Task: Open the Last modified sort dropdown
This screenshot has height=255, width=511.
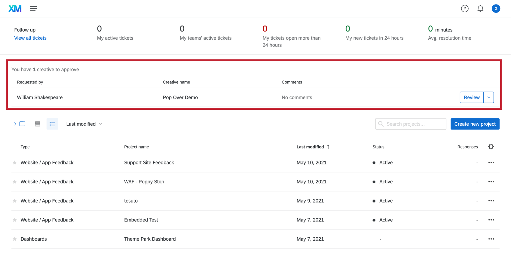Action: point(84,124)
